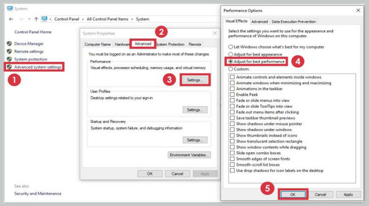
Task: Click Performance Settings button
Action: click(x=195, y=80)
